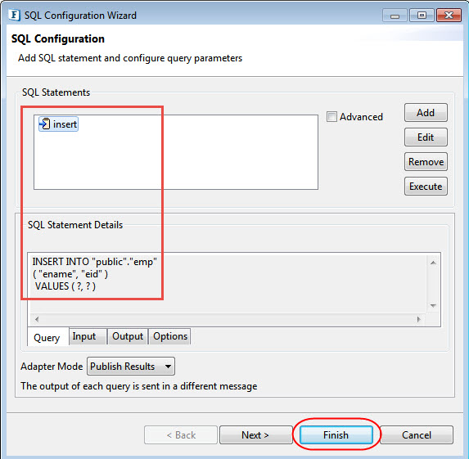Maximize the SQL Configuration Wizard window
Viewport: 469px width, 459px height.
(x=422, y=16)
